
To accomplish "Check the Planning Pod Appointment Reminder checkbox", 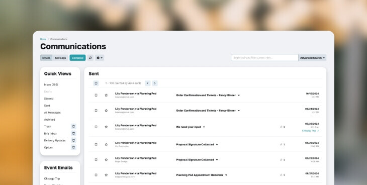I will click(96, 175).
